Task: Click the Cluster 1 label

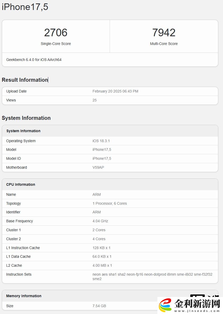Action: tap(13, 230)
